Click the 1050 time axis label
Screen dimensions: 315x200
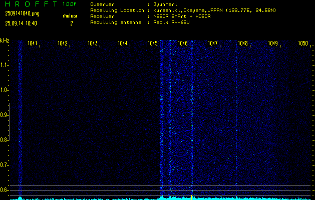point(303,43)
